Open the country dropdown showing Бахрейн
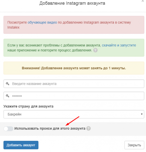The width and height of the screenshot is (146, 152). pyautogui.click(x=74, y=114)
